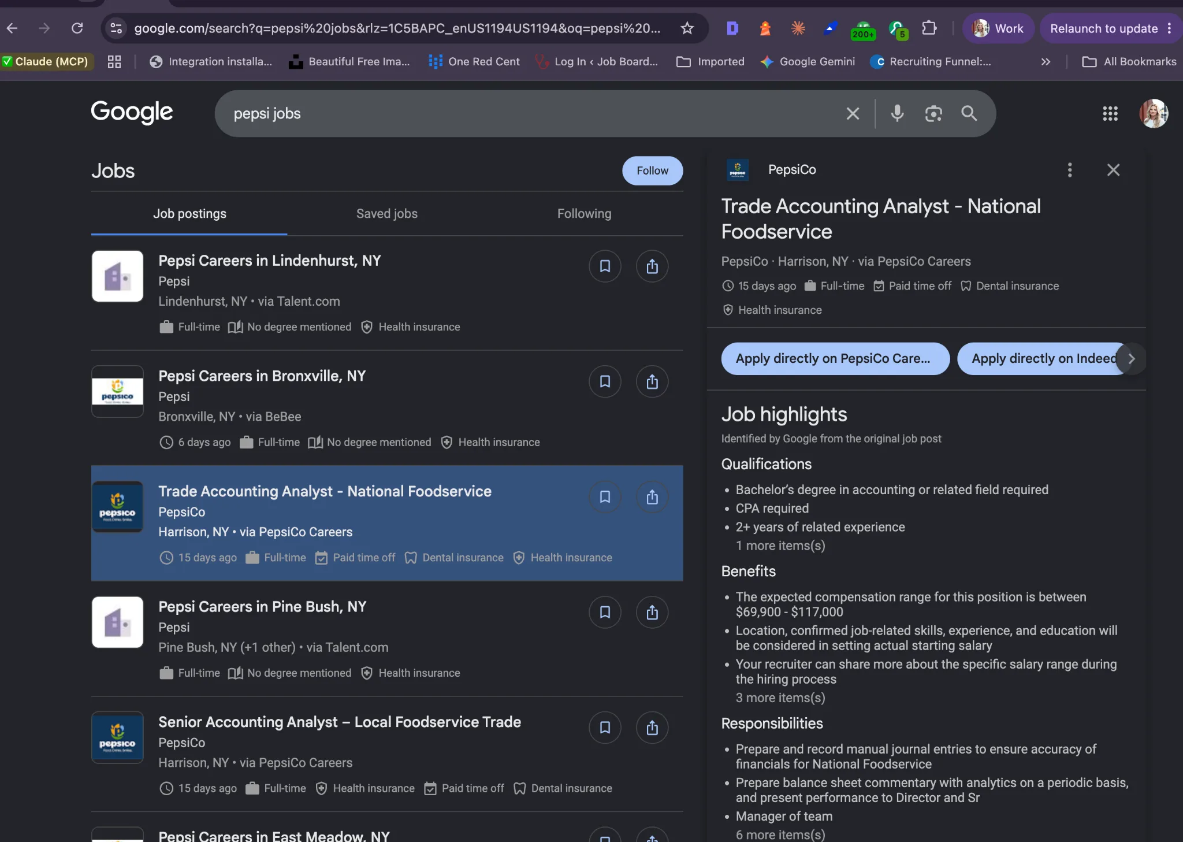The width and height of the screenshot is (1183, 842).
Task: Open the Integration installation bookmark
Action: click(211, 62)
